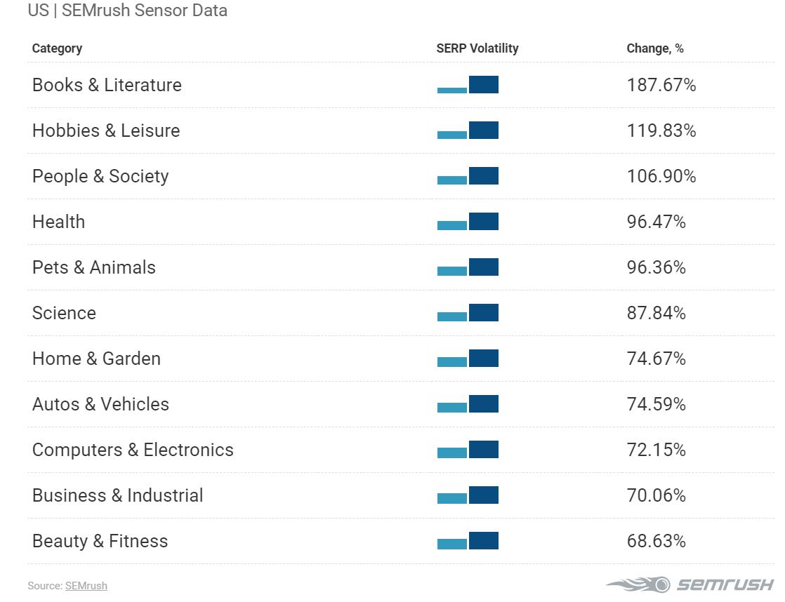Select the Beauty & Fitness category name
The height and width of the screenshot is (602, 785).
[100, 541]
